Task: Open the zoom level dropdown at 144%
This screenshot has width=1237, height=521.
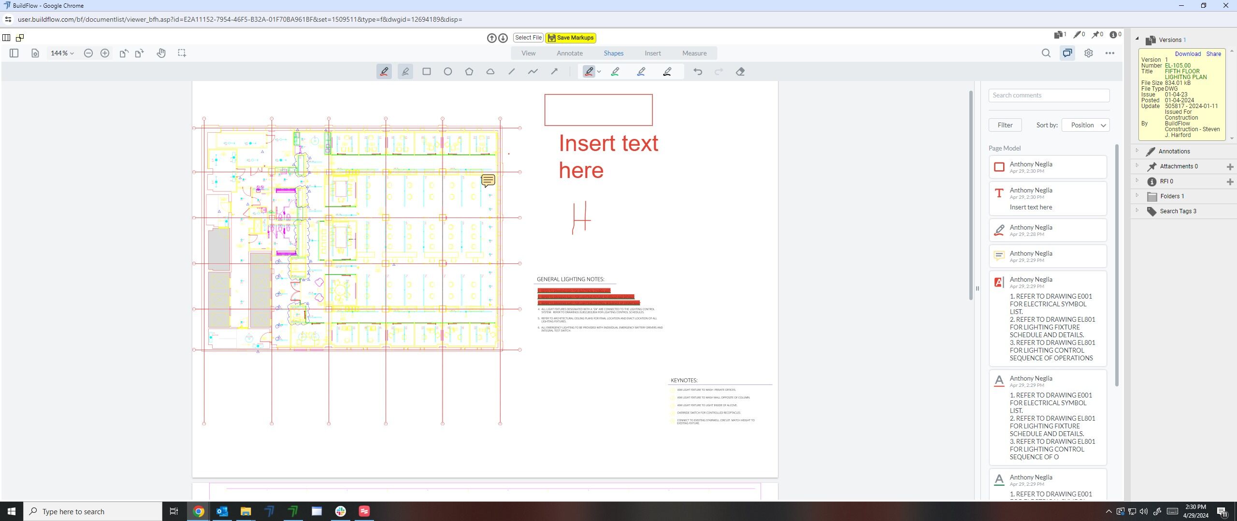Action: [62, 53]
